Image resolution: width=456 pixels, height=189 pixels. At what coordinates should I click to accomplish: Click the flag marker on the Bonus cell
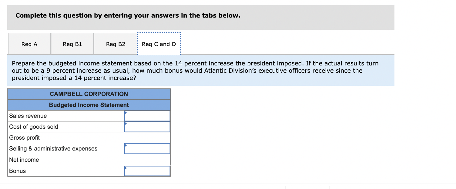tap(125, 167)
